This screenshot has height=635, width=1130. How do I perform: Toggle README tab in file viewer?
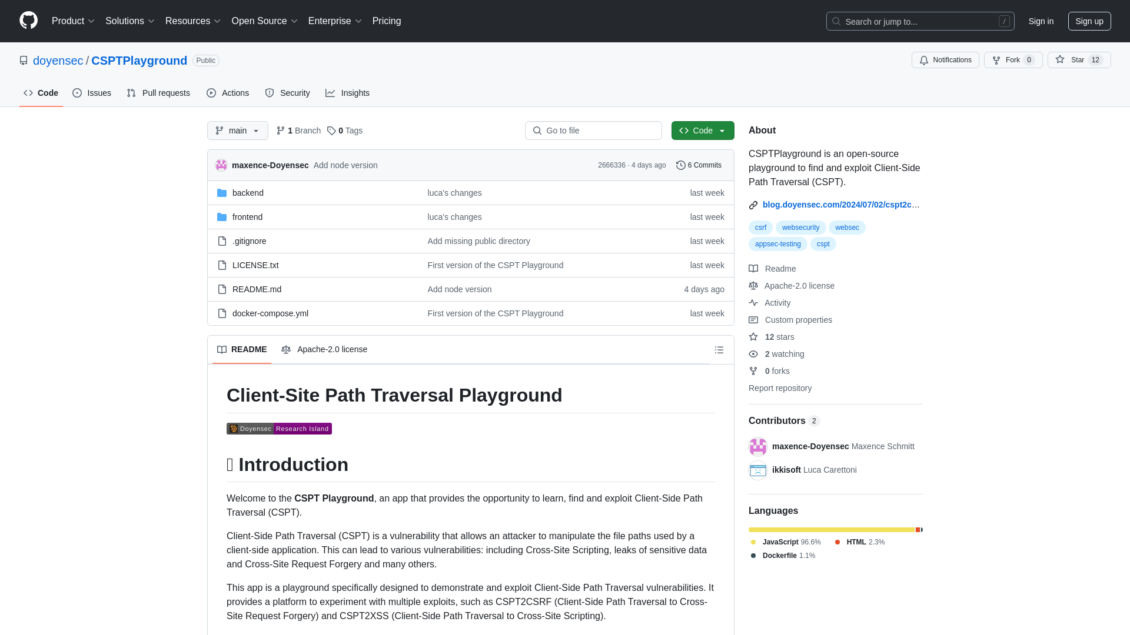pyautogui.click(x=241, y=349)
